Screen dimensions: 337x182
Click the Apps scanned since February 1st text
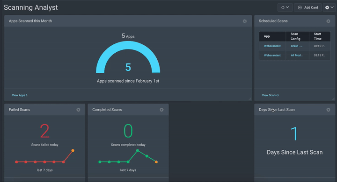pyautogui.click(x=128, y=81)
